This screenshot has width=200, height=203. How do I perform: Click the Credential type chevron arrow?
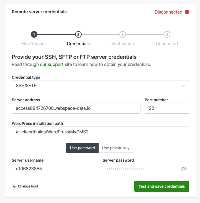pos(183,86)
